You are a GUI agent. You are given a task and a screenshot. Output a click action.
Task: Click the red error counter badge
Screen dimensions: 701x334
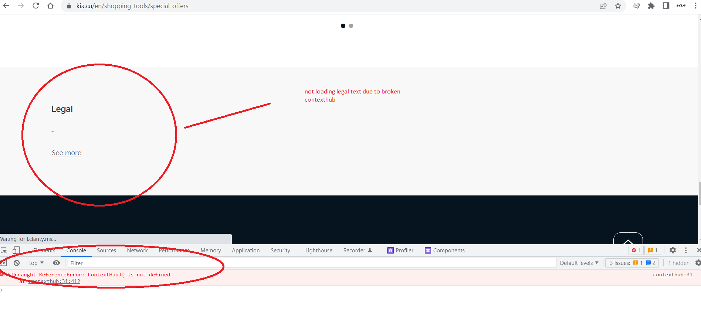[636, 250]
